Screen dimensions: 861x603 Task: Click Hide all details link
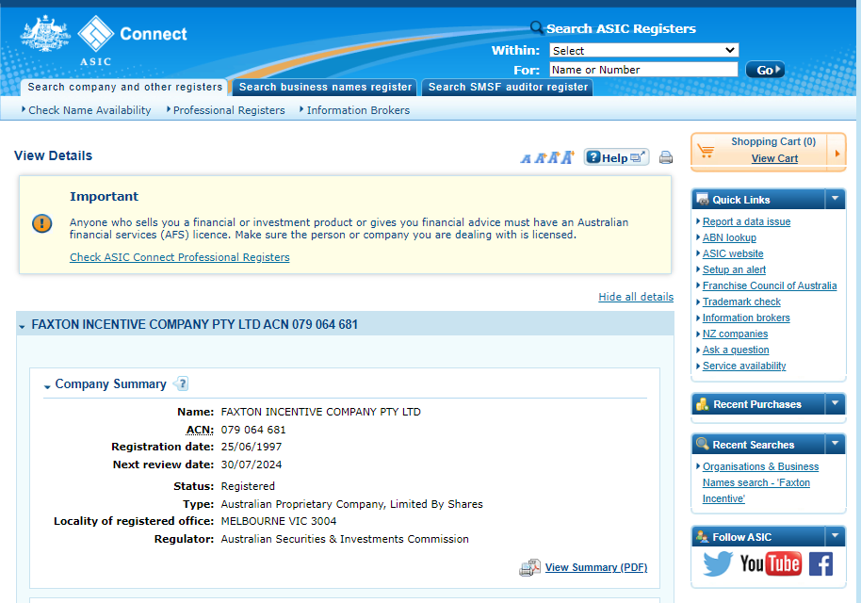coord(636,297)
